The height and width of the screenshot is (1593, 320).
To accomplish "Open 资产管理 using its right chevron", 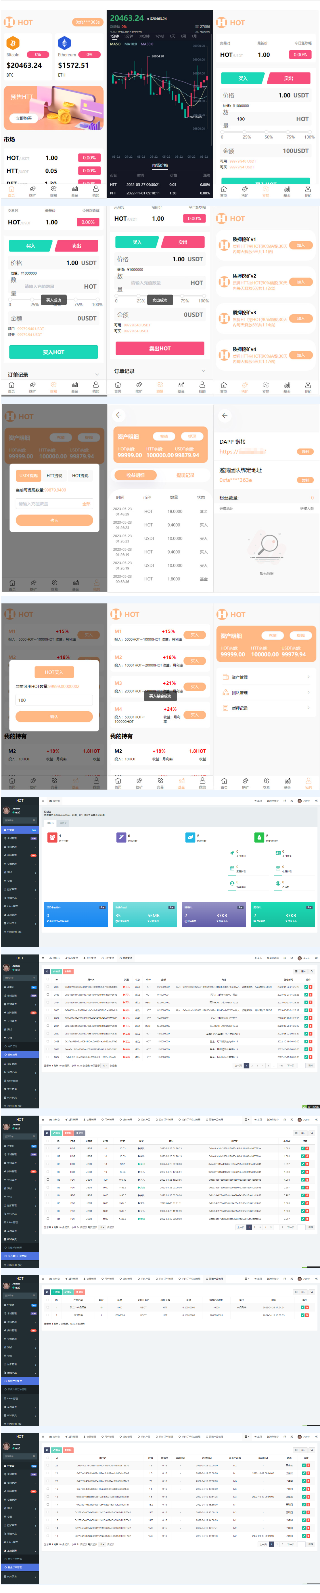I will coord(308,677).
